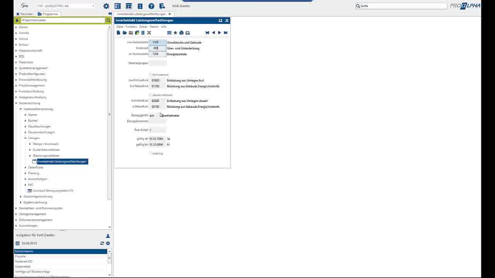Open the settings gear in top bar

pos(106,6)
